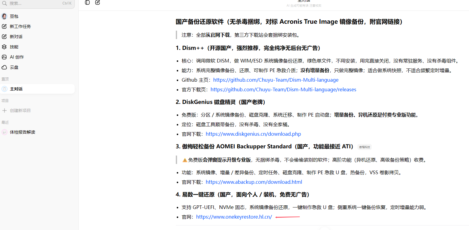The height and width of the screenshot is (230, 469).
Task: Select the 技能 layers icon
Action: (x=4, y=47)
